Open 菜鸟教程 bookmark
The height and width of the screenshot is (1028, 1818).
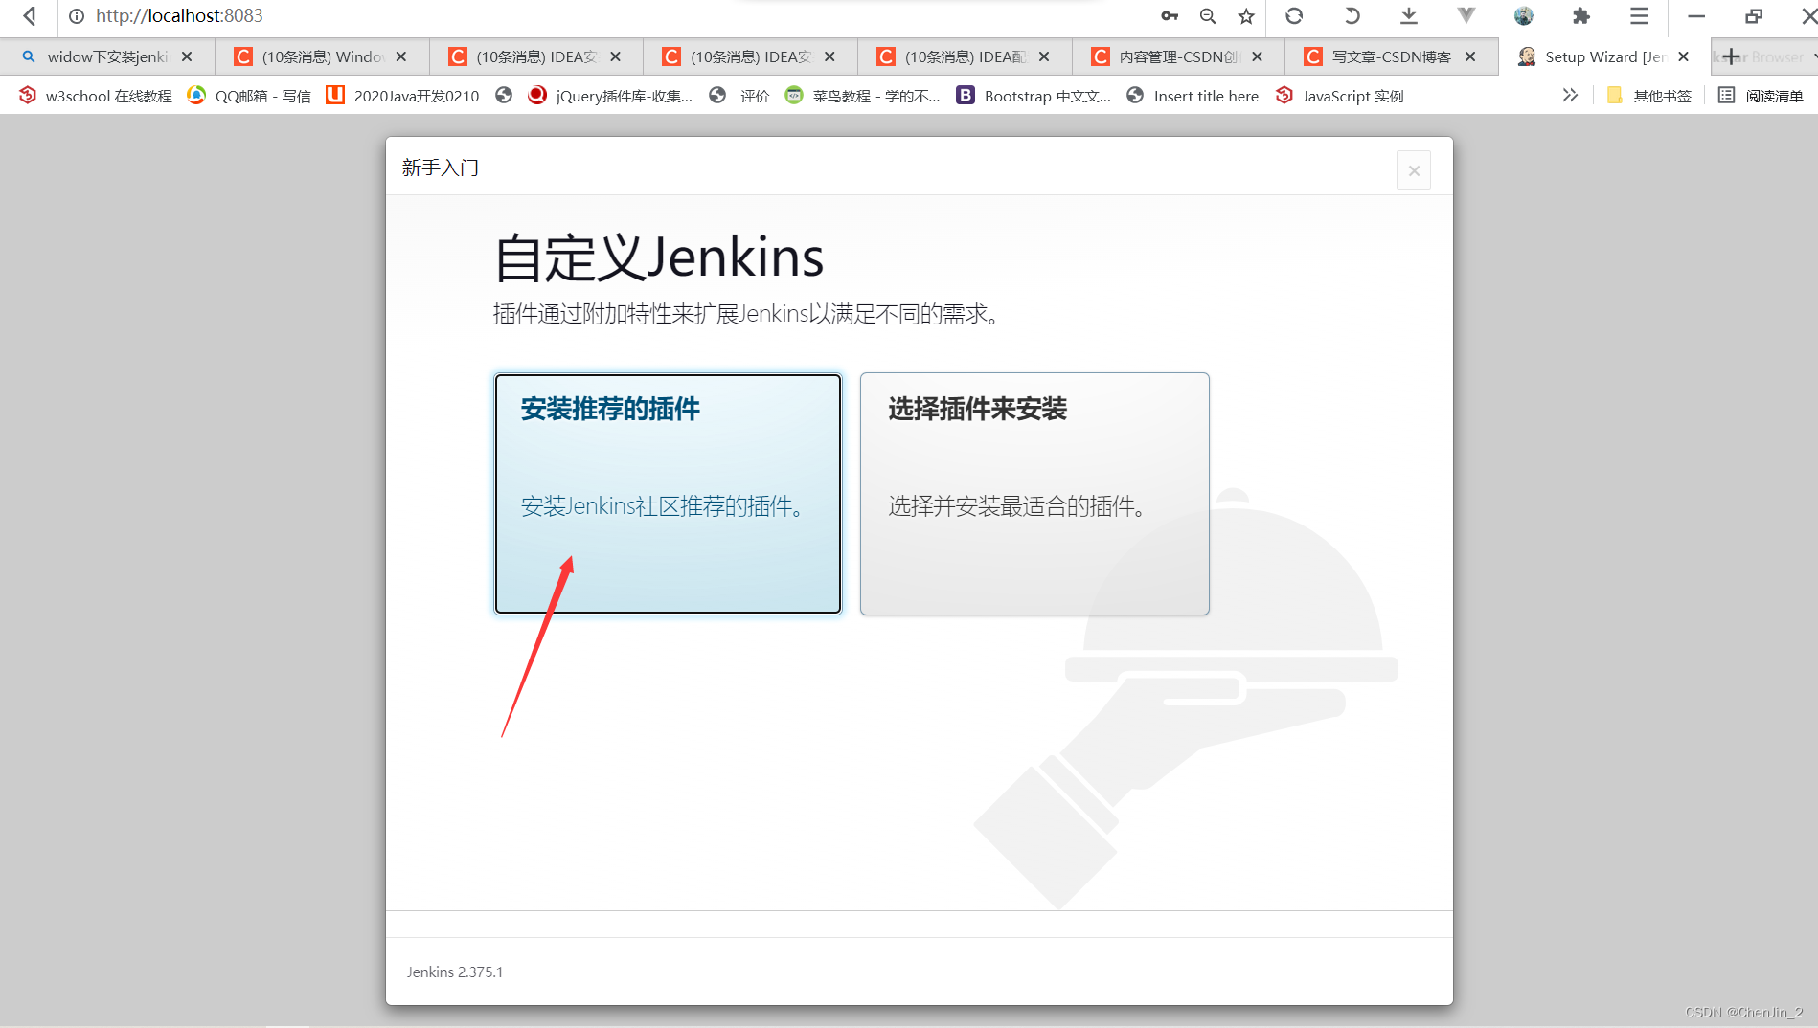click(x=862, y=96)
